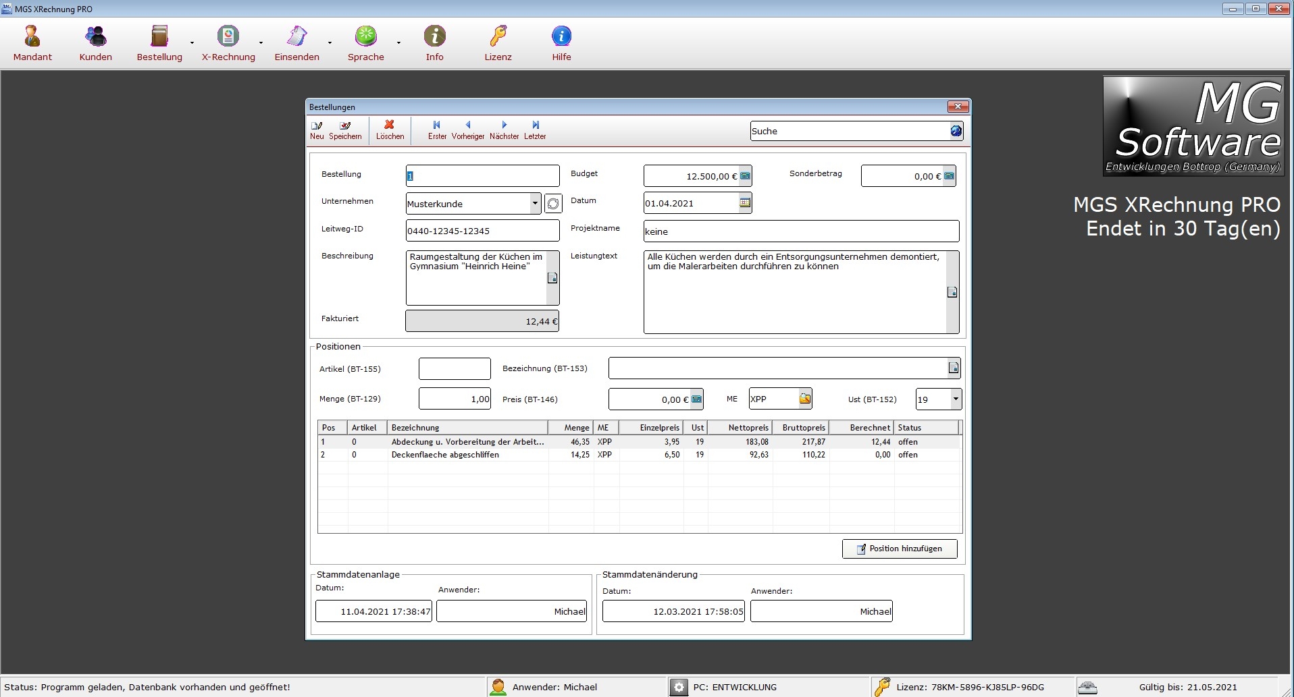Click the search icon in Suche box

pyautogui.click(x=956, y=131)
